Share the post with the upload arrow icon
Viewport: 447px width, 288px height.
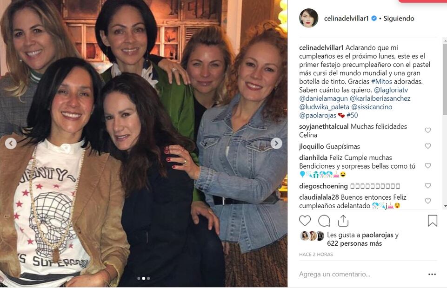[x=343, y=221]
